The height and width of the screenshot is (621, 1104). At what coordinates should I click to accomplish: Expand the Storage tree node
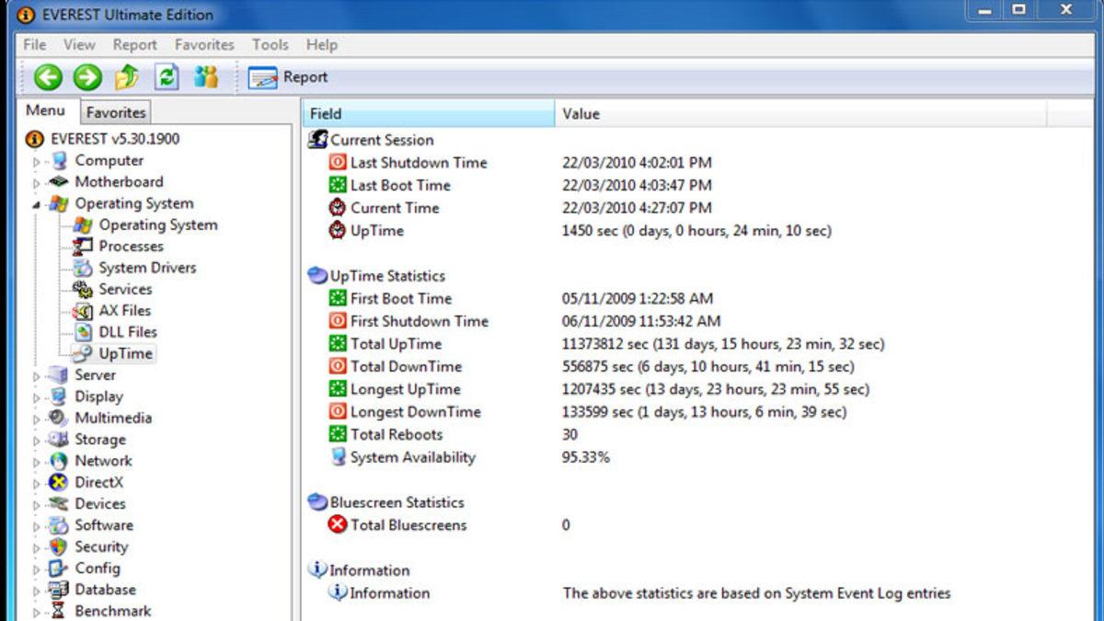[x=37, y=441]
